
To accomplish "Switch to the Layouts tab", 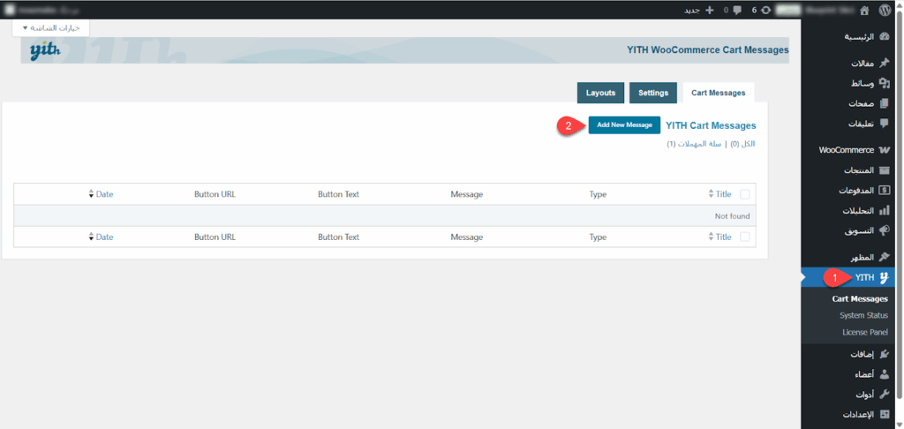I will point(600,93).
